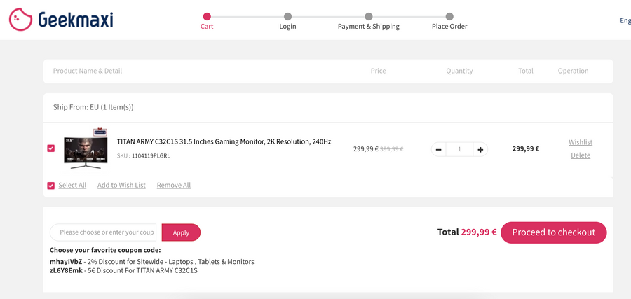Click Remove All link
Viewport: 631px width, 299px height.
174,186
